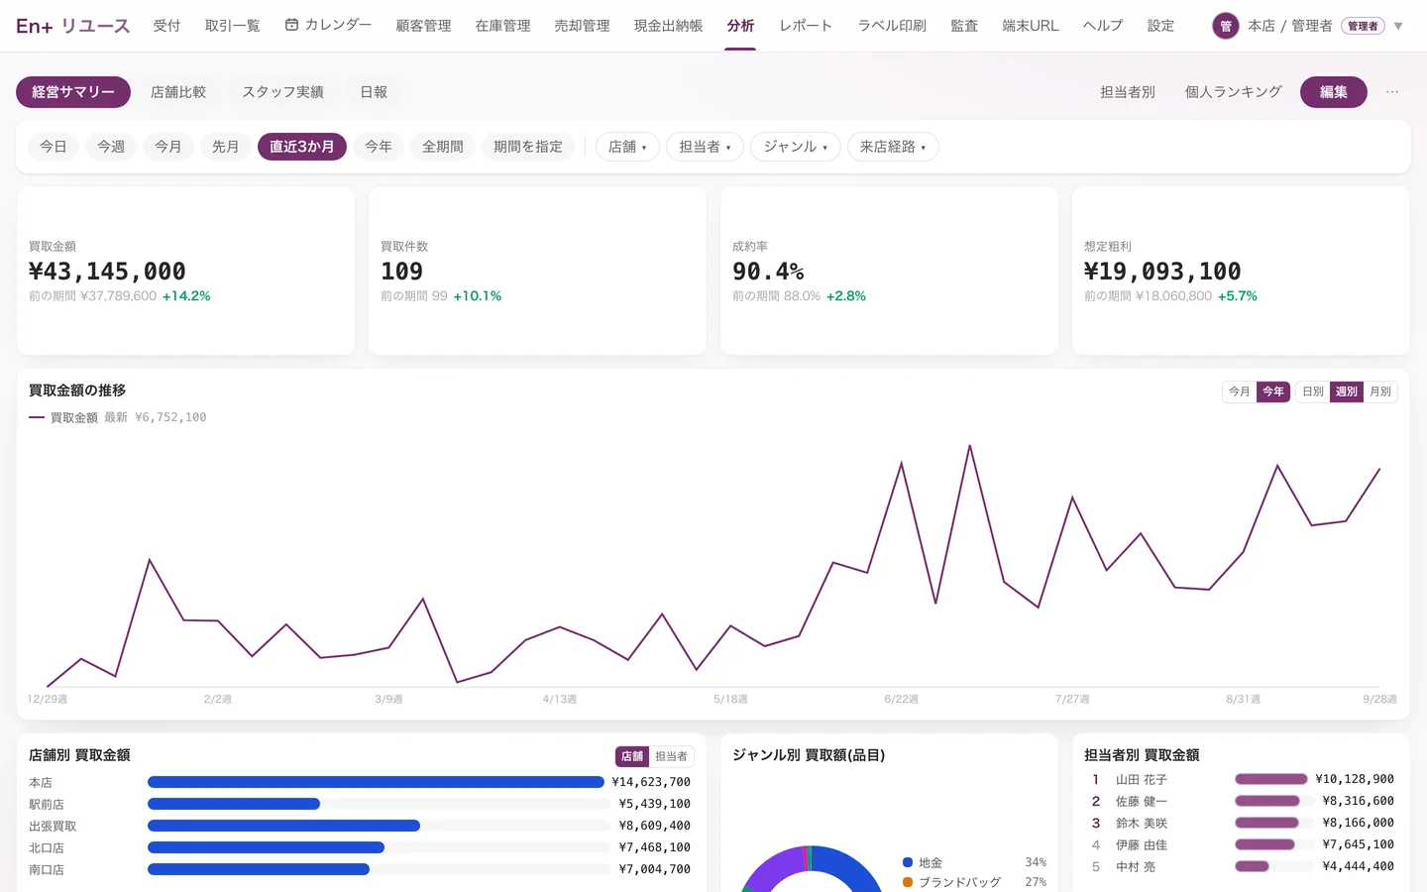Go to 売却管理 page
Viewport: 1427px width, 892px height.
pyautogui.click(x=583, y=26)
